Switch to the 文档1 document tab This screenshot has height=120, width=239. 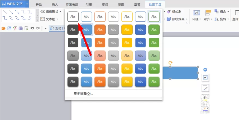click(57, 28)
